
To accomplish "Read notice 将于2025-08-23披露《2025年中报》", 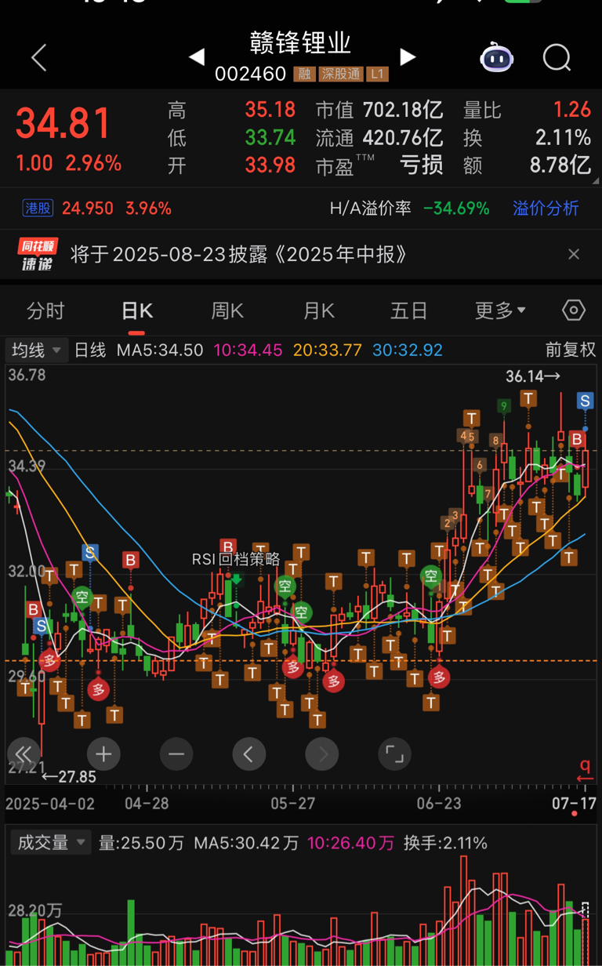I will 239,254.
